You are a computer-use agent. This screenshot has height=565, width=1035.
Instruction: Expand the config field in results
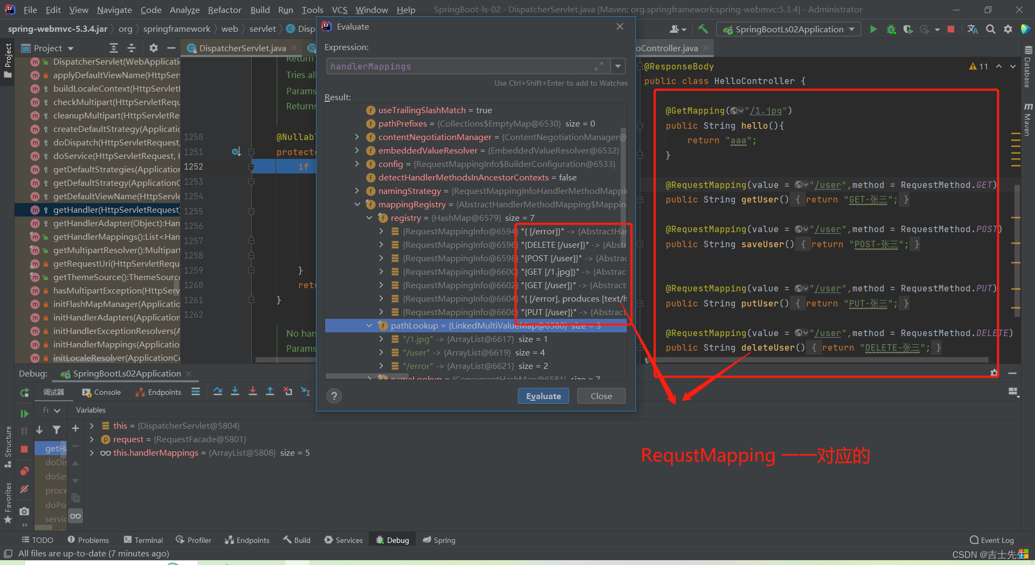(x=357, y=164)
